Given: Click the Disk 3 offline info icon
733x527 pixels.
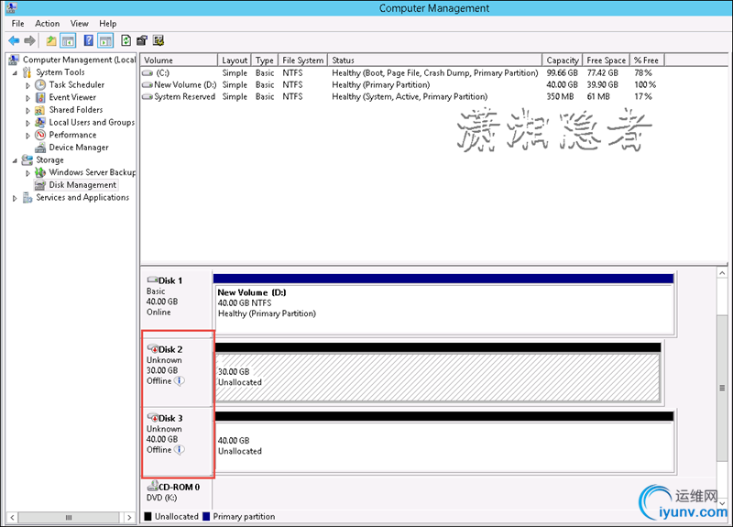Looking at the screenshot, I should coord(180,450).
